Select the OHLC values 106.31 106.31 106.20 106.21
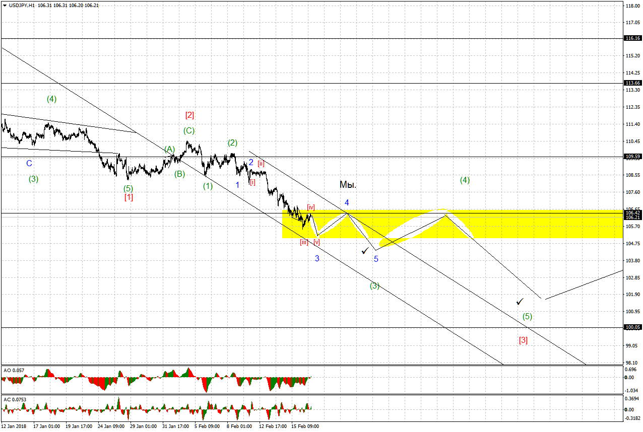Screen dimensions: 643x432 (x=68, y=5)
